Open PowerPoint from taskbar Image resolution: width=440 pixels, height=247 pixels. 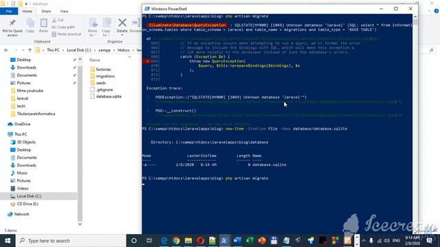coord(262,241)
